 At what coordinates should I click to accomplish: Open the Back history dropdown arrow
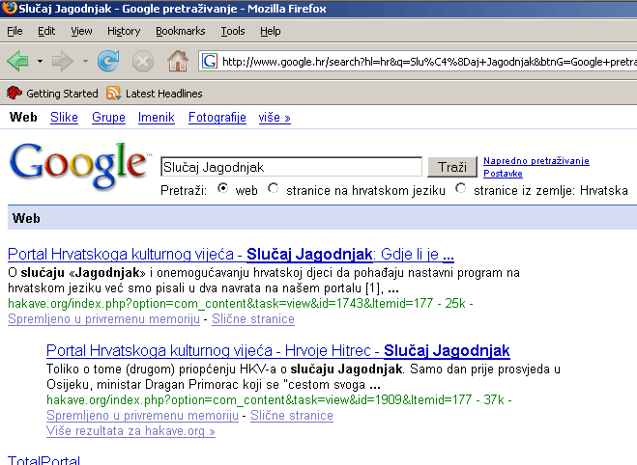tap(40, 62)
